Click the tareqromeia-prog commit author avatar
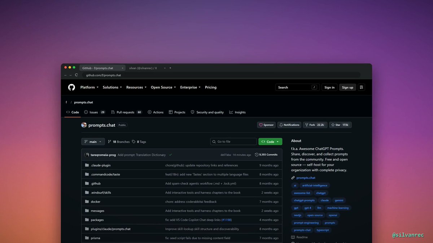The height and width of the screenshot is (243, 433). [87, 155]
